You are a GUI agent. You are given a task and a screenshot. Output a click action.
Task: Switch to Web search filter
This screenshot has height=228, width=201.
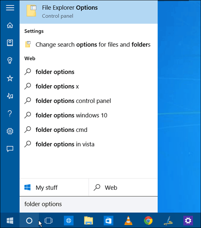point(123,187)
